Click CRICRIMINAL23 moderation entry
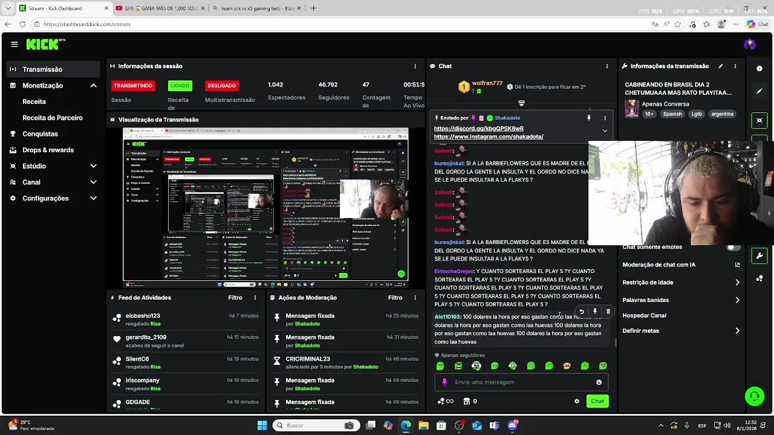The width and height of the screenshot is (774, 435). [x=308, y=359]
